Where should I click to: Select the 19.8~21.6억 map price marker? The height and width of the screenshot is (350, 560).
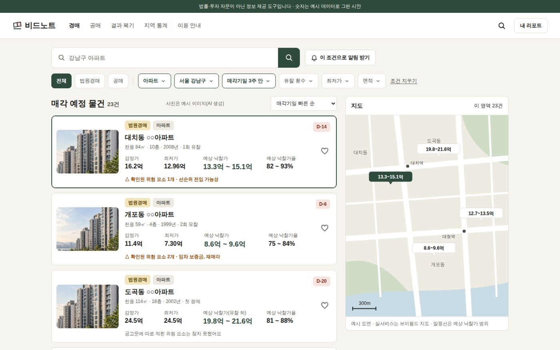tap(438, 149)
